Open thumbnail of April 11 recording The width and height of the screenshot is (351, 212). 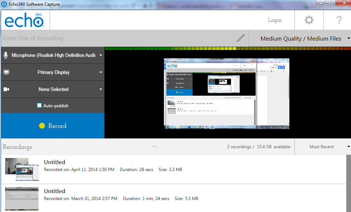pyautogui.click(x=22, y=169)
